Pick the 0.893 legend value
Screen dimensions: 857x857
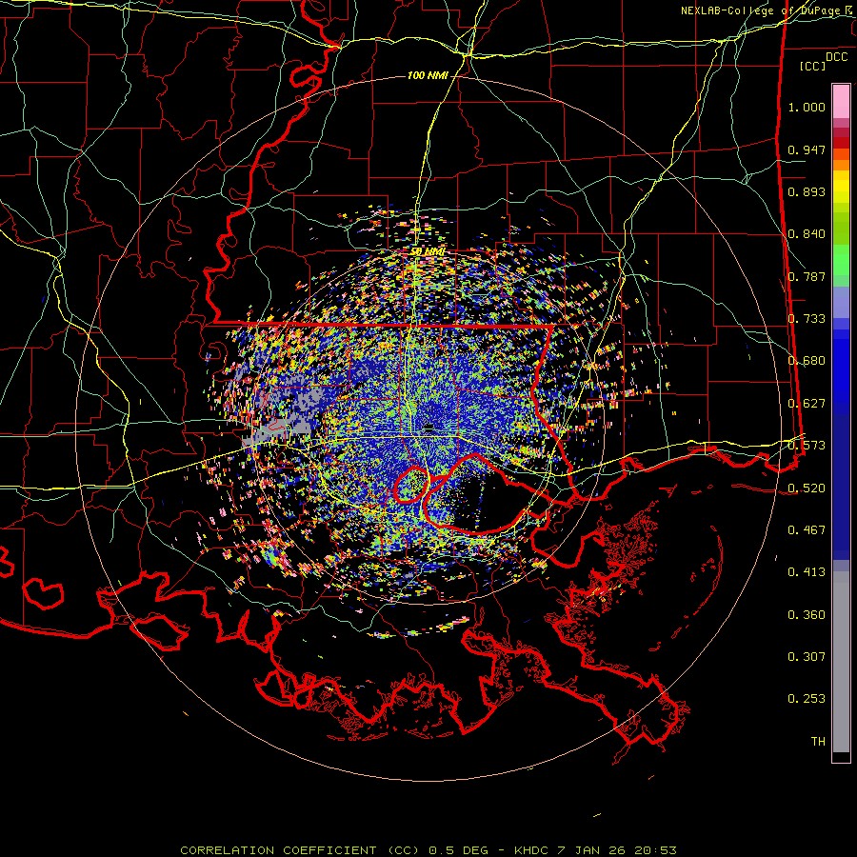tap(807, 191)
